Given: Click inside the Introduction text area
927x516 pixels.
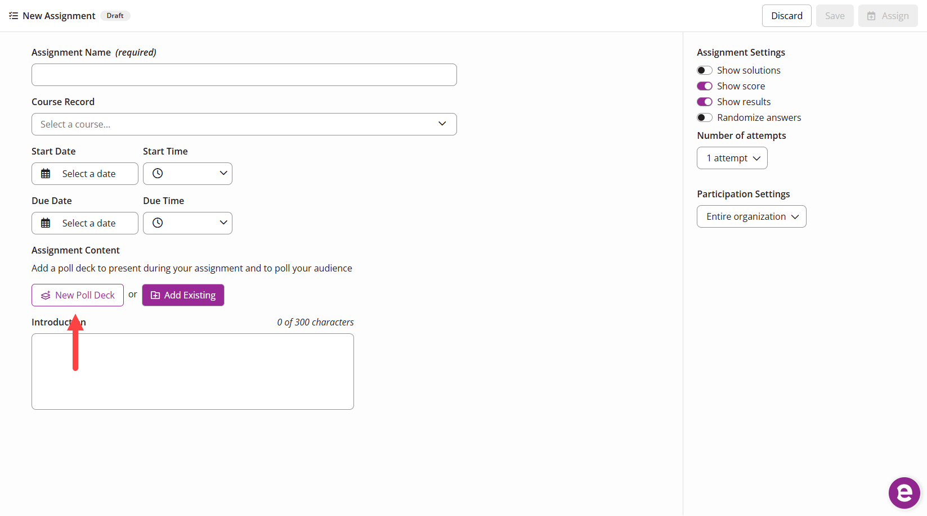Looking at the screenshot, I should [192, 372].
